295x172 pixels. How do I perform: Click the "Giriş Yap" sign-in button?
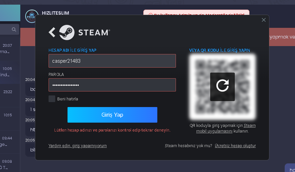coord(112,115)
